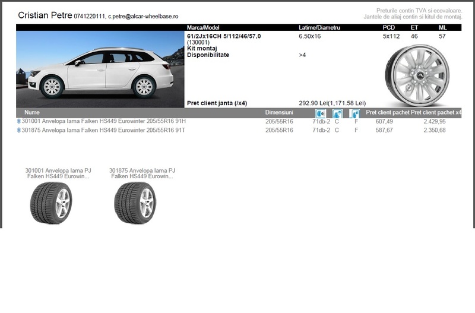
Task: Click the Nume column header
Action: [32, 112]
